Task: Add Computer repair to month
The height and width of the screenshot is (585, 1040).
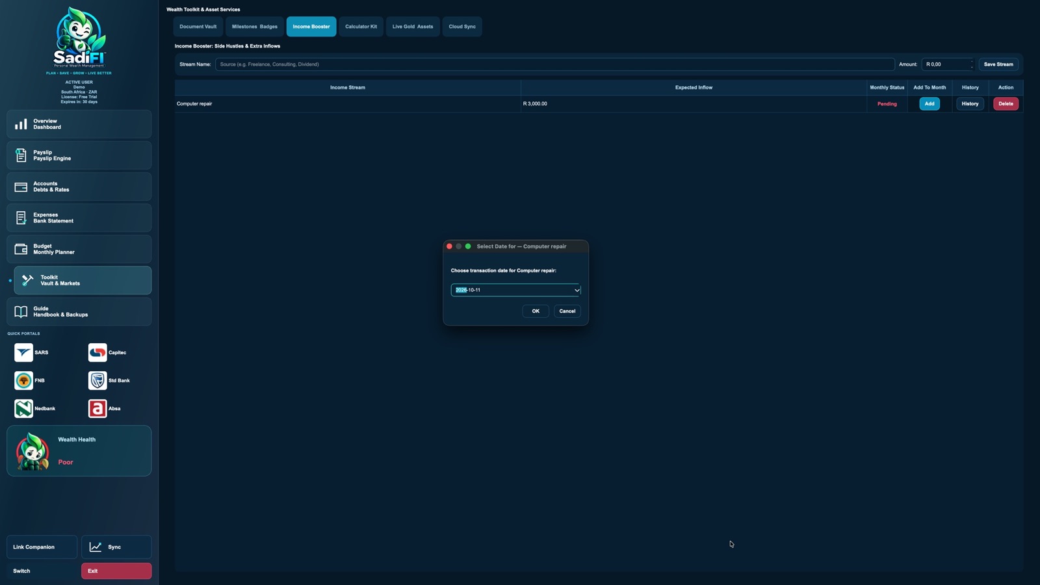Action: click(929, 103)
